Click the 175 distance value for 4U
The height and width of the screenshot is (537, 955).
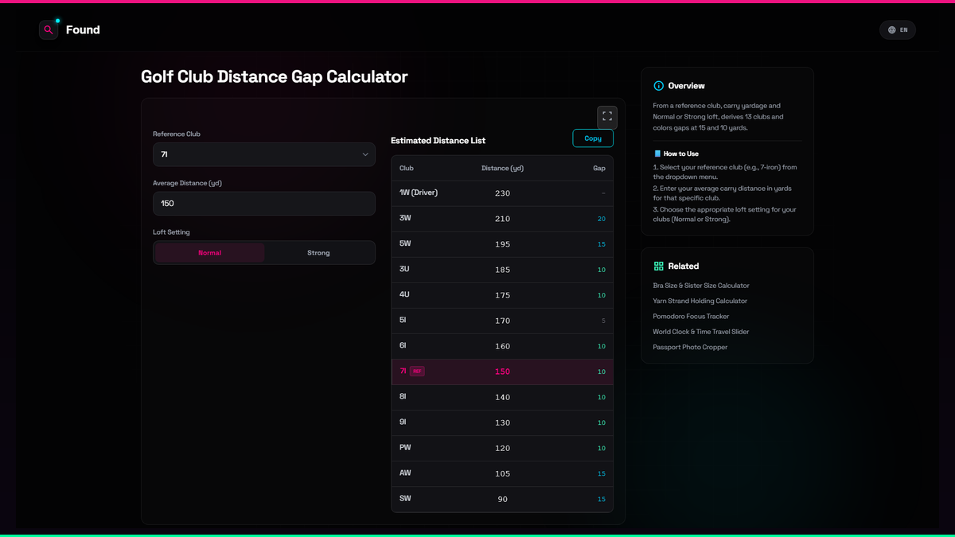tap(502, 295)
